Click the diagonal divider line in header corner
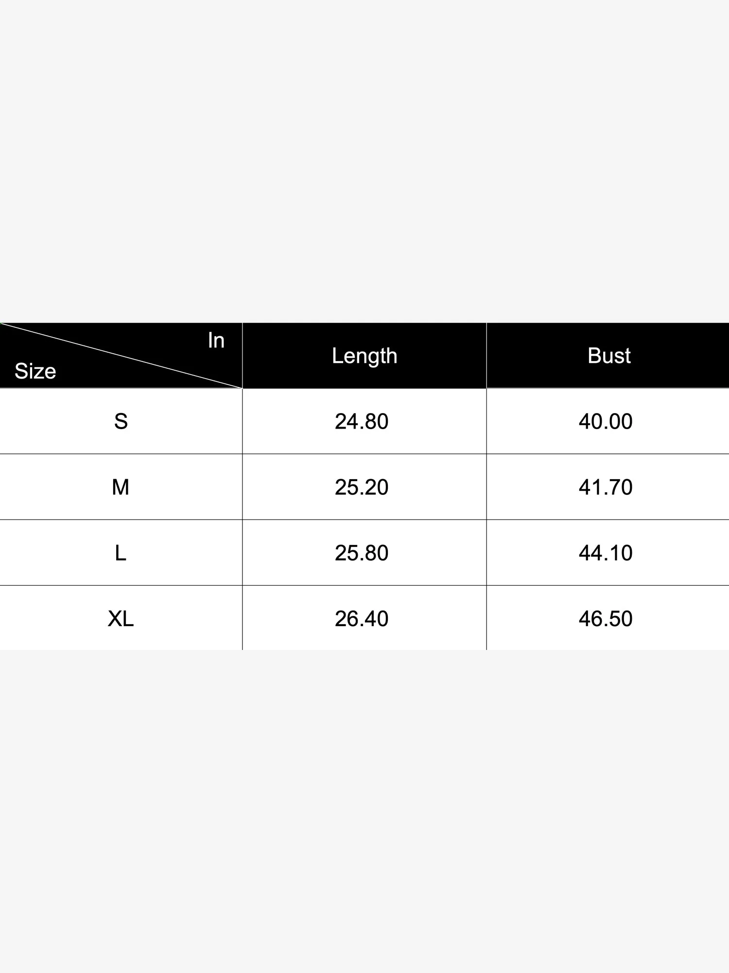 121,356
